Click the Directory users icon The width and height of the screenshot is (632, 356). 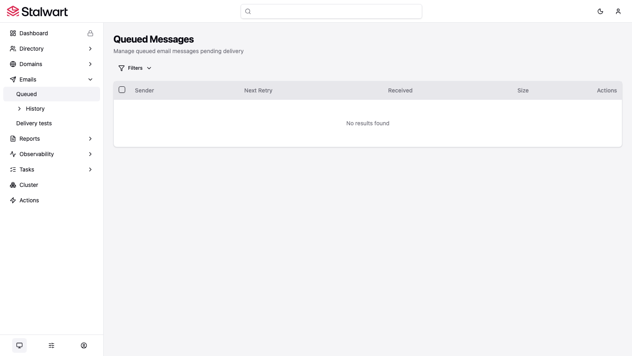point(13,49)
